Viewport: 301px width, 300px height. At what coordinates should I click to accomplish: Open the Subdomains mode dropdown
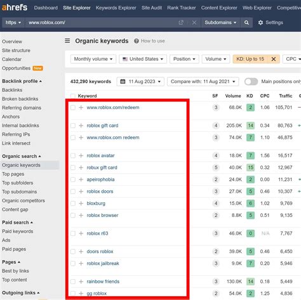pyautogui.click(x=220, y=22)
